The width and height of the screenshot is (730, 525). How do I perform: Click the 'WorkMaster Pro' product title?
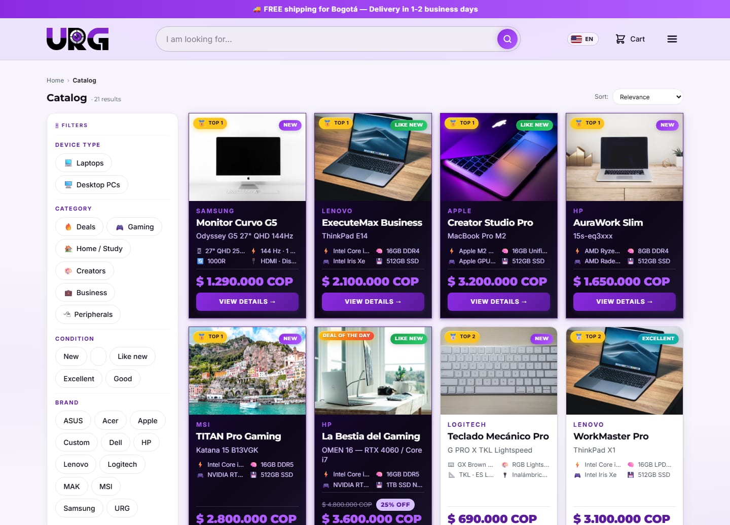[611, 436]
